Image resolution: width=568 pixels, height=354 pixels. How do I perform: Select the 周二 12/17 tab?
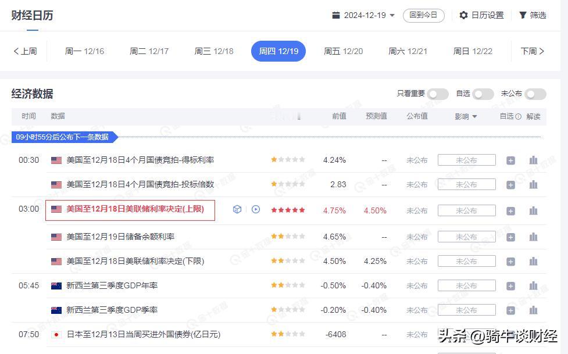(149, 51)
